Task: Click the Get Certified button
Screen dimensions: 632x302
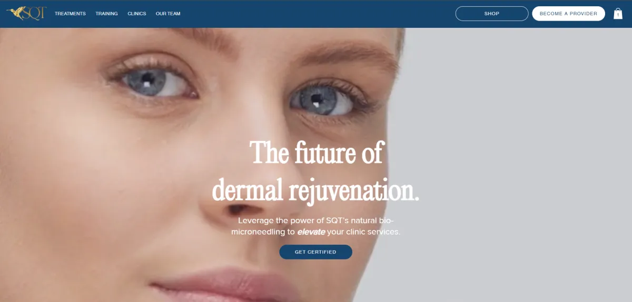Action: (x=315, y=252)
